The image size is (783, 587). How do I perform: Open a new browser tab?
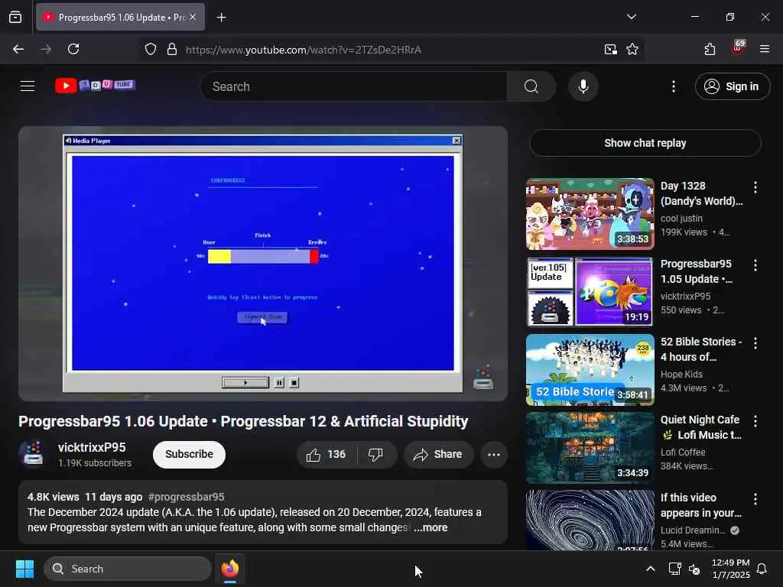tap(221, 18)
